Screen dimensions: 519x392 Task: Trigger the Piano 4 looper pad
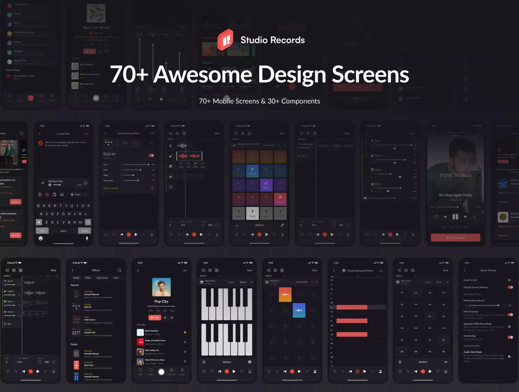pos(280,199)
